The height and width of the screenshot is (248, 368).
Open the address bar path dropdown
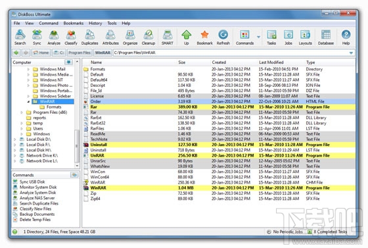pyautogui.click(x=351, y=53)
